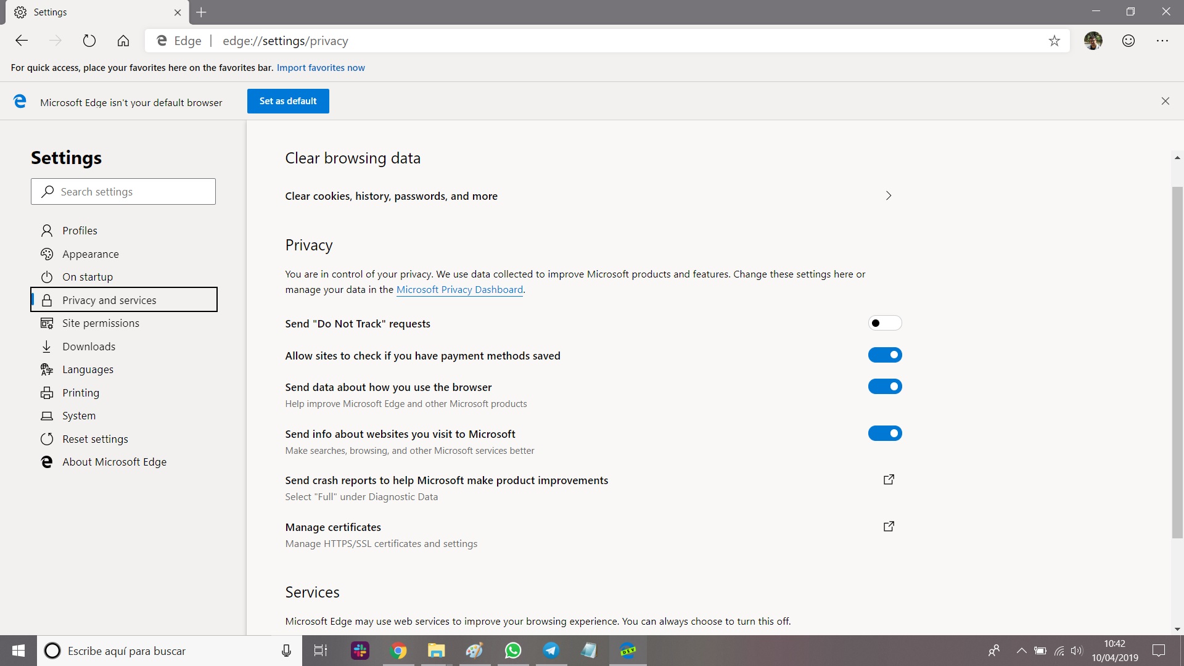Enable Send Do Not Track requests
The width and height of the screenshot is (1184, 666).
[885, 323]
